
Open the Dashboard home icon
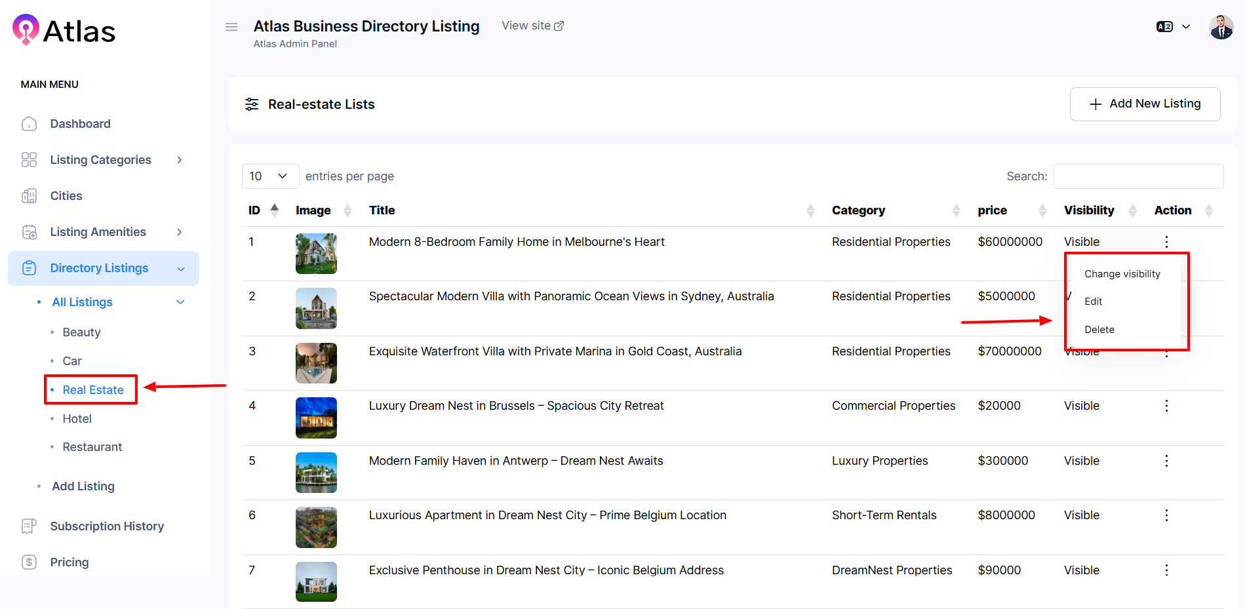(29, 124)
